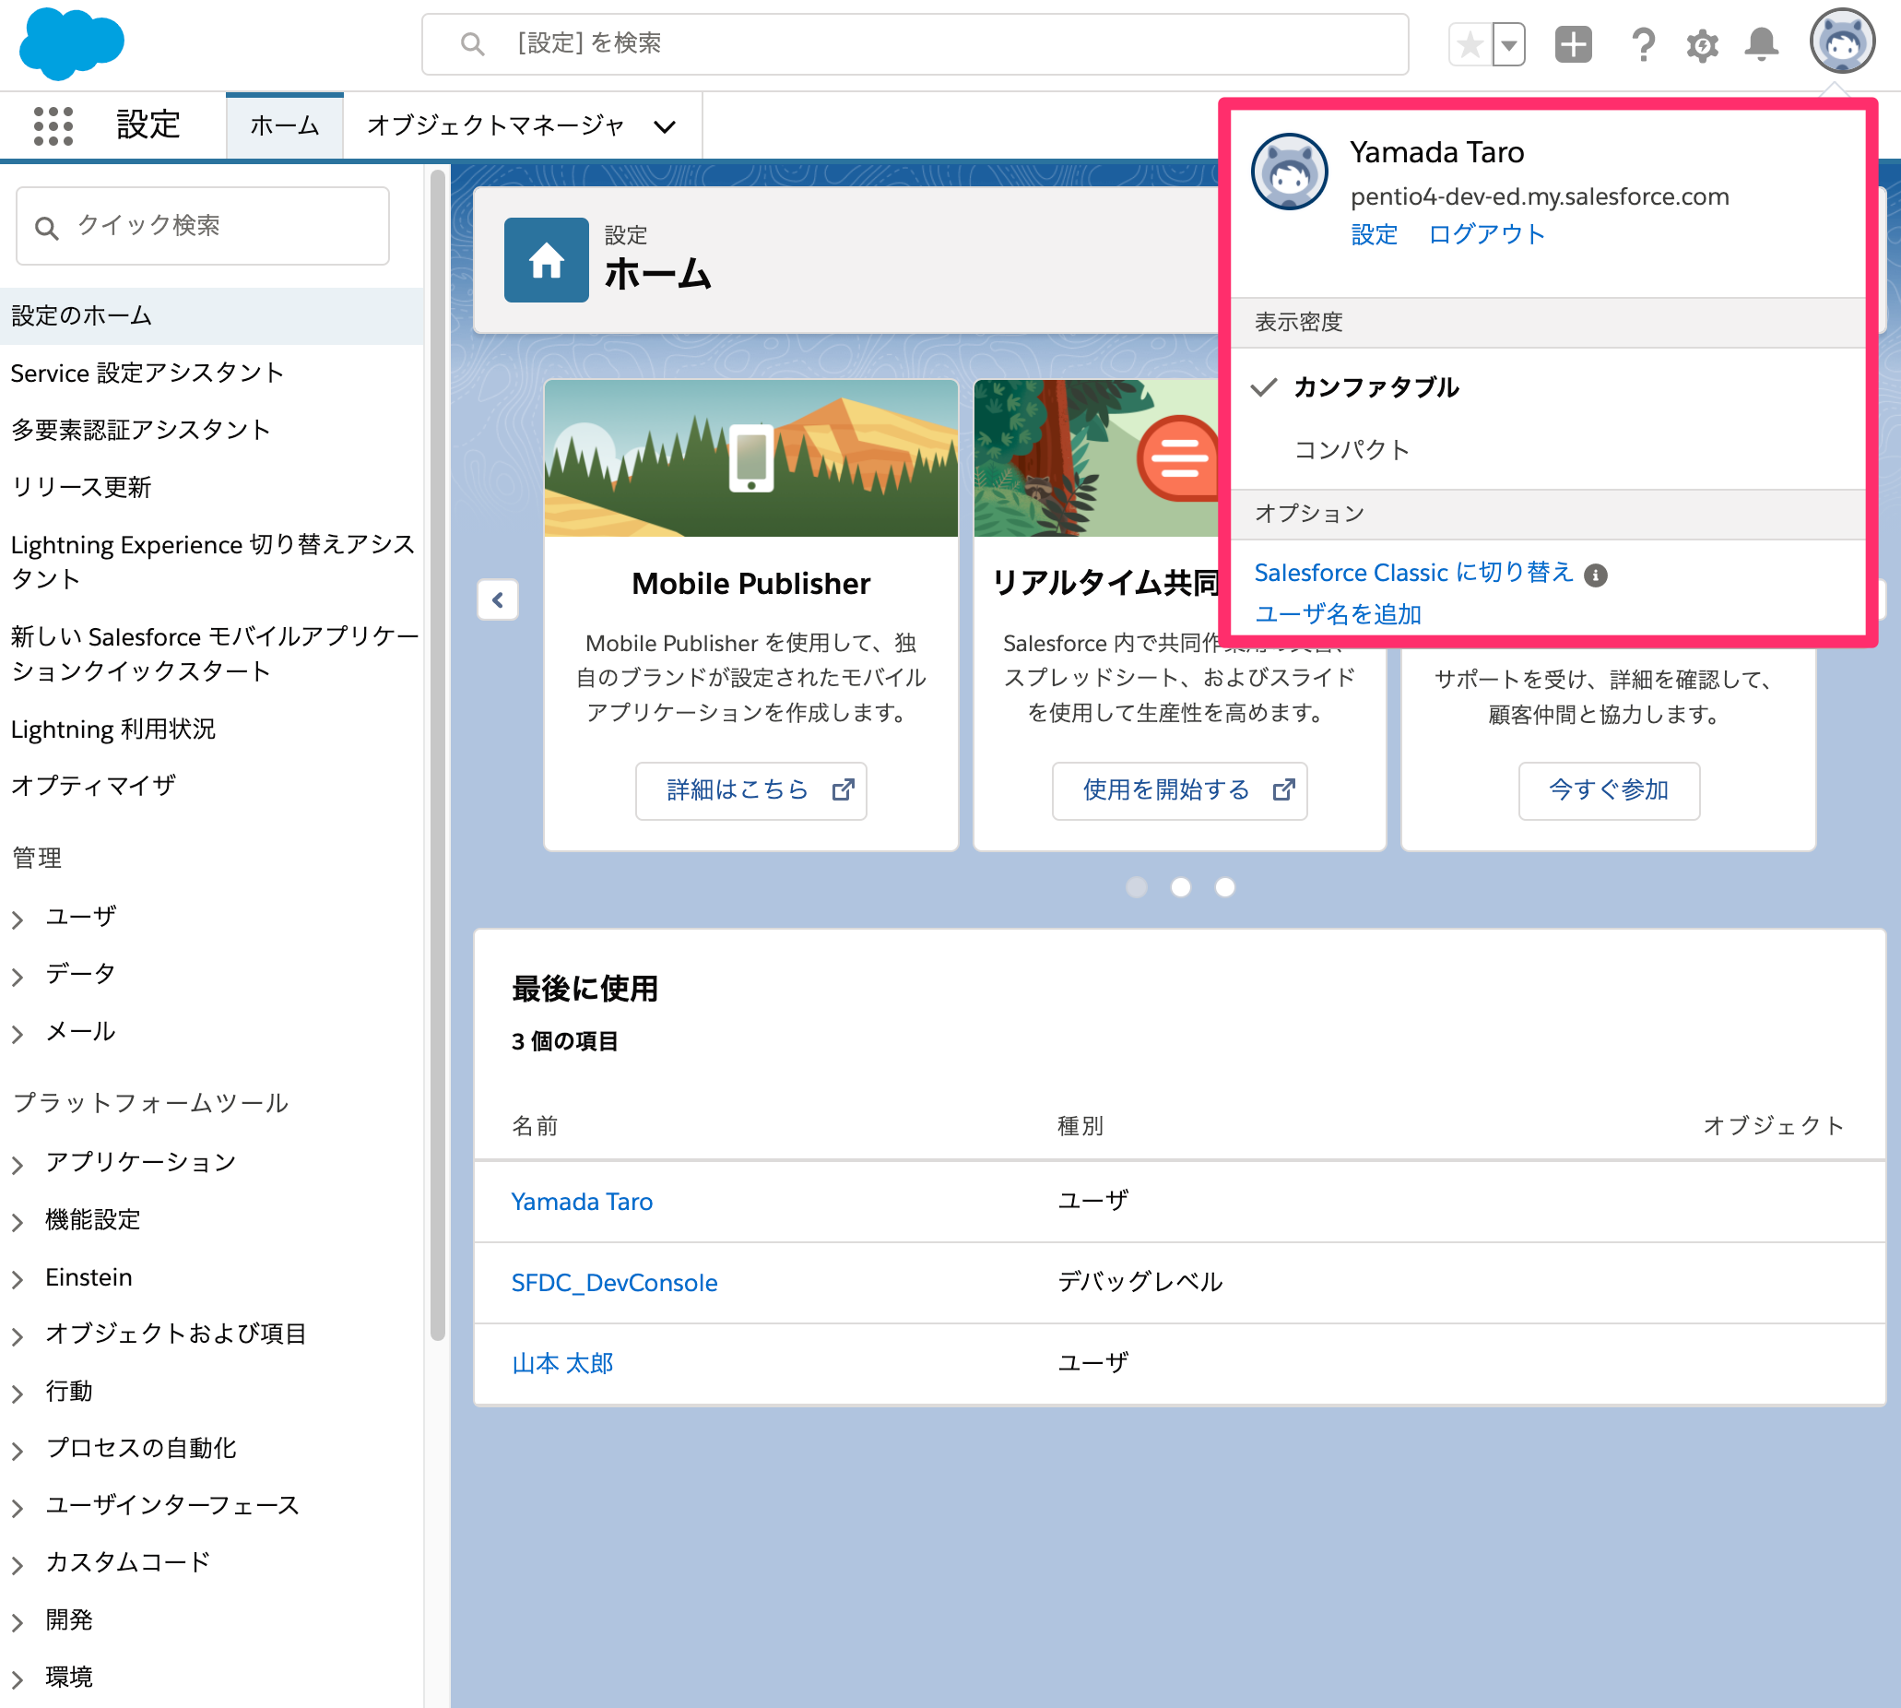Click the info icon beside Salesforce Classic
Screen dimensions: 1901x1708
coord(1595,575)
